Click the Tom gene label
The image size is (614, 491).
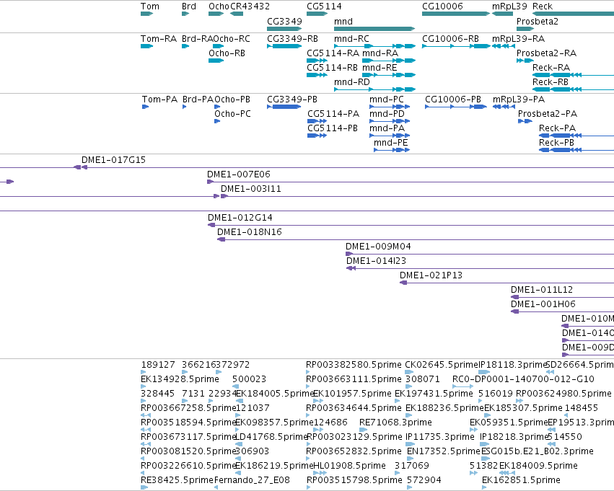point(150,6)
